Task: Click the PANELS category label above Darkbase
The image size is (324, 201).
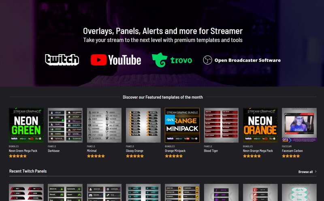Action: 52,146
